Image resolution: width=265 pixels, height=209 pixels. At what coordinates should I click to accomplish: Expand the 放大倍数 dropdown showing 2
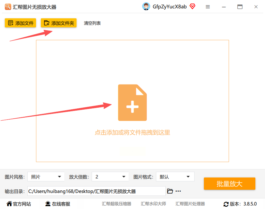110,177
